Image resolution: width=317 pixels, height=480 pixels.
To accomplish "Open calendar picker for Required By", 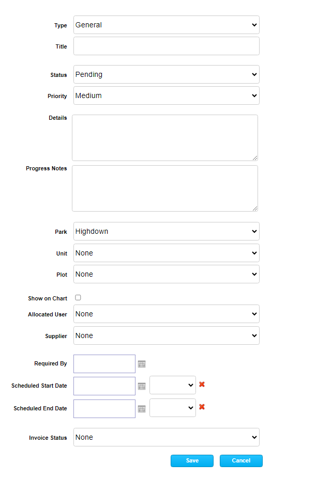I will tap(142, 364).
